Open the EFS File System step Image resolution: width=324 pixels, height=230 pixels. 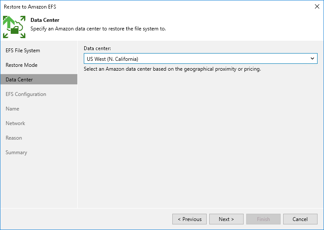(x=23, y=51)
